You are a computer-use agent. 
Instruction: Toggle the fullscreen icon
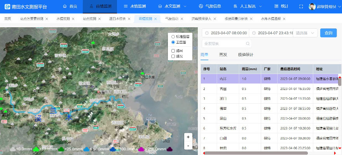pos(301,7)
